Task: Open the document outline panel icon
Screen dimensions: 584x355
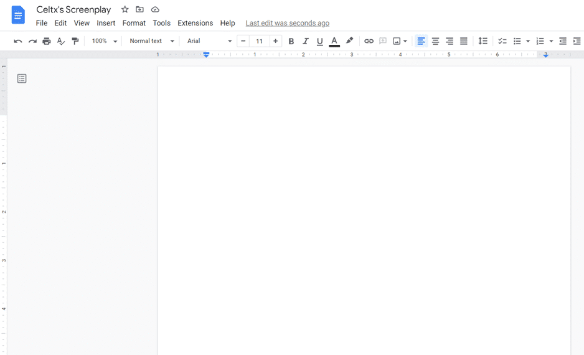Action: (x=22, y=78)
